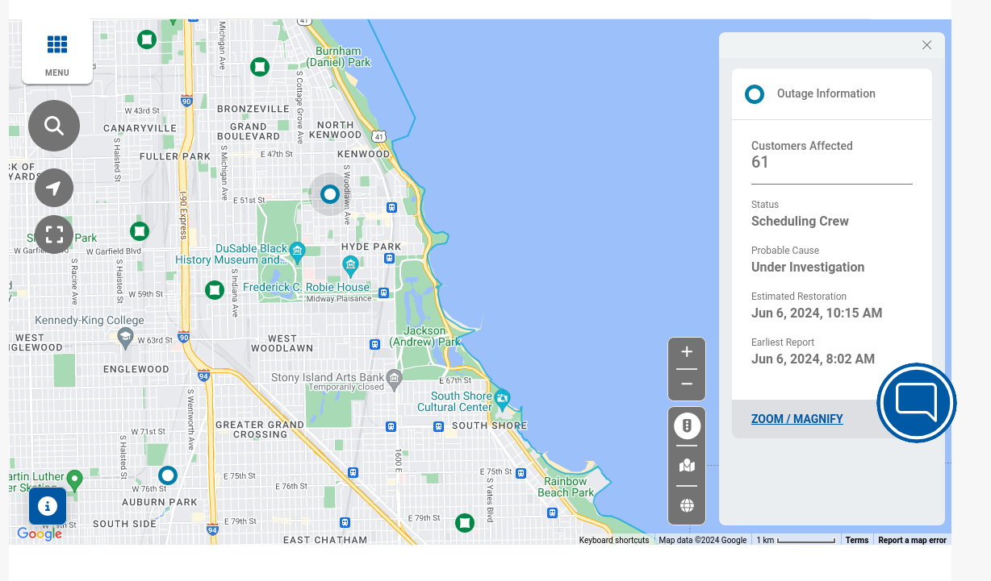Close the Outage Information panel
This screenshot has height=581, width=991.
[927, 45]
